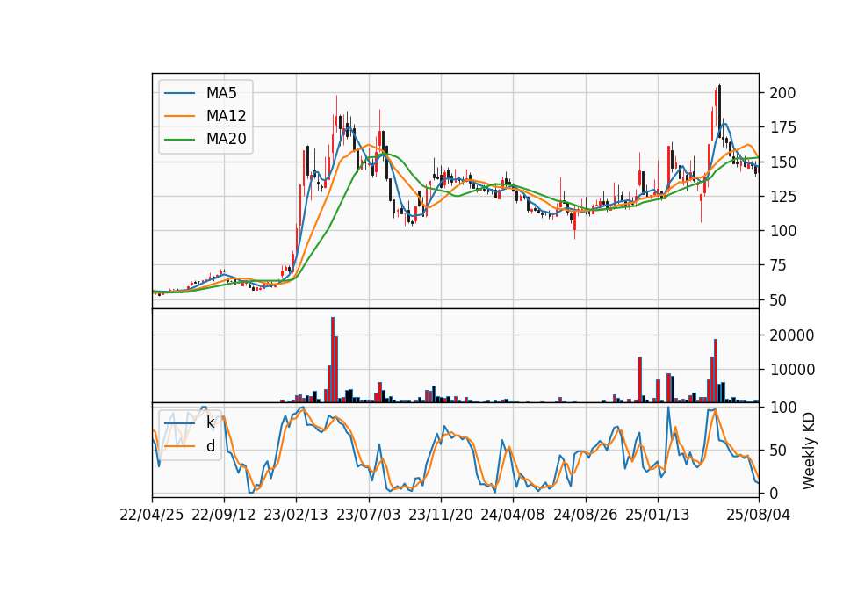Click the tallest volume bar in 2023
Image resolution: width=843 pixels, height=606 pixels.
coord(333,360)
